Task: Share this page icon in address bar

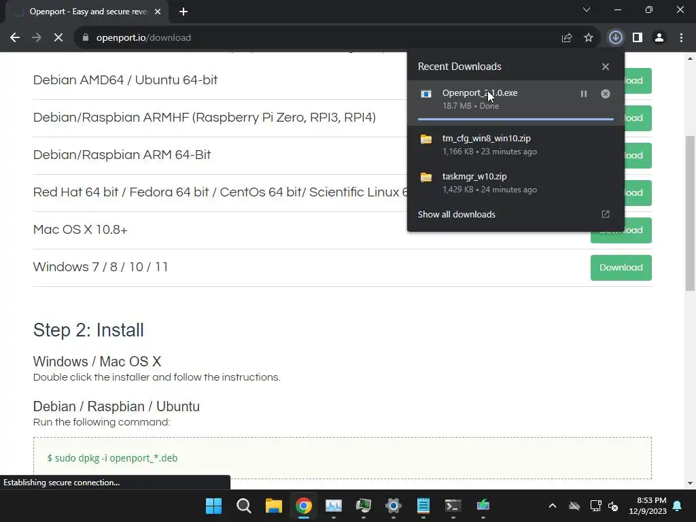Action: pos(566,38)
